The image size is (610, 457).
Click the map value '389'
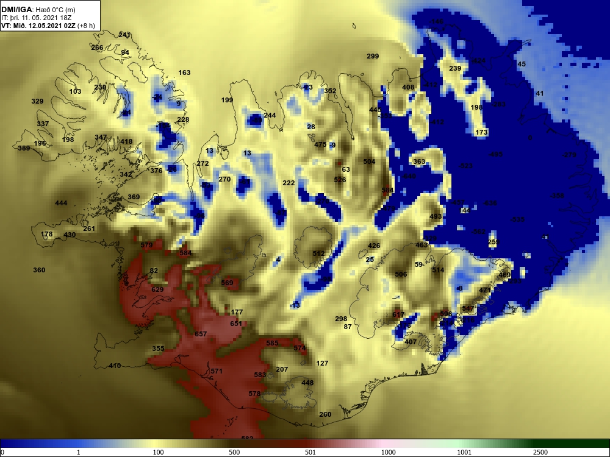click(x=24, y=148)
